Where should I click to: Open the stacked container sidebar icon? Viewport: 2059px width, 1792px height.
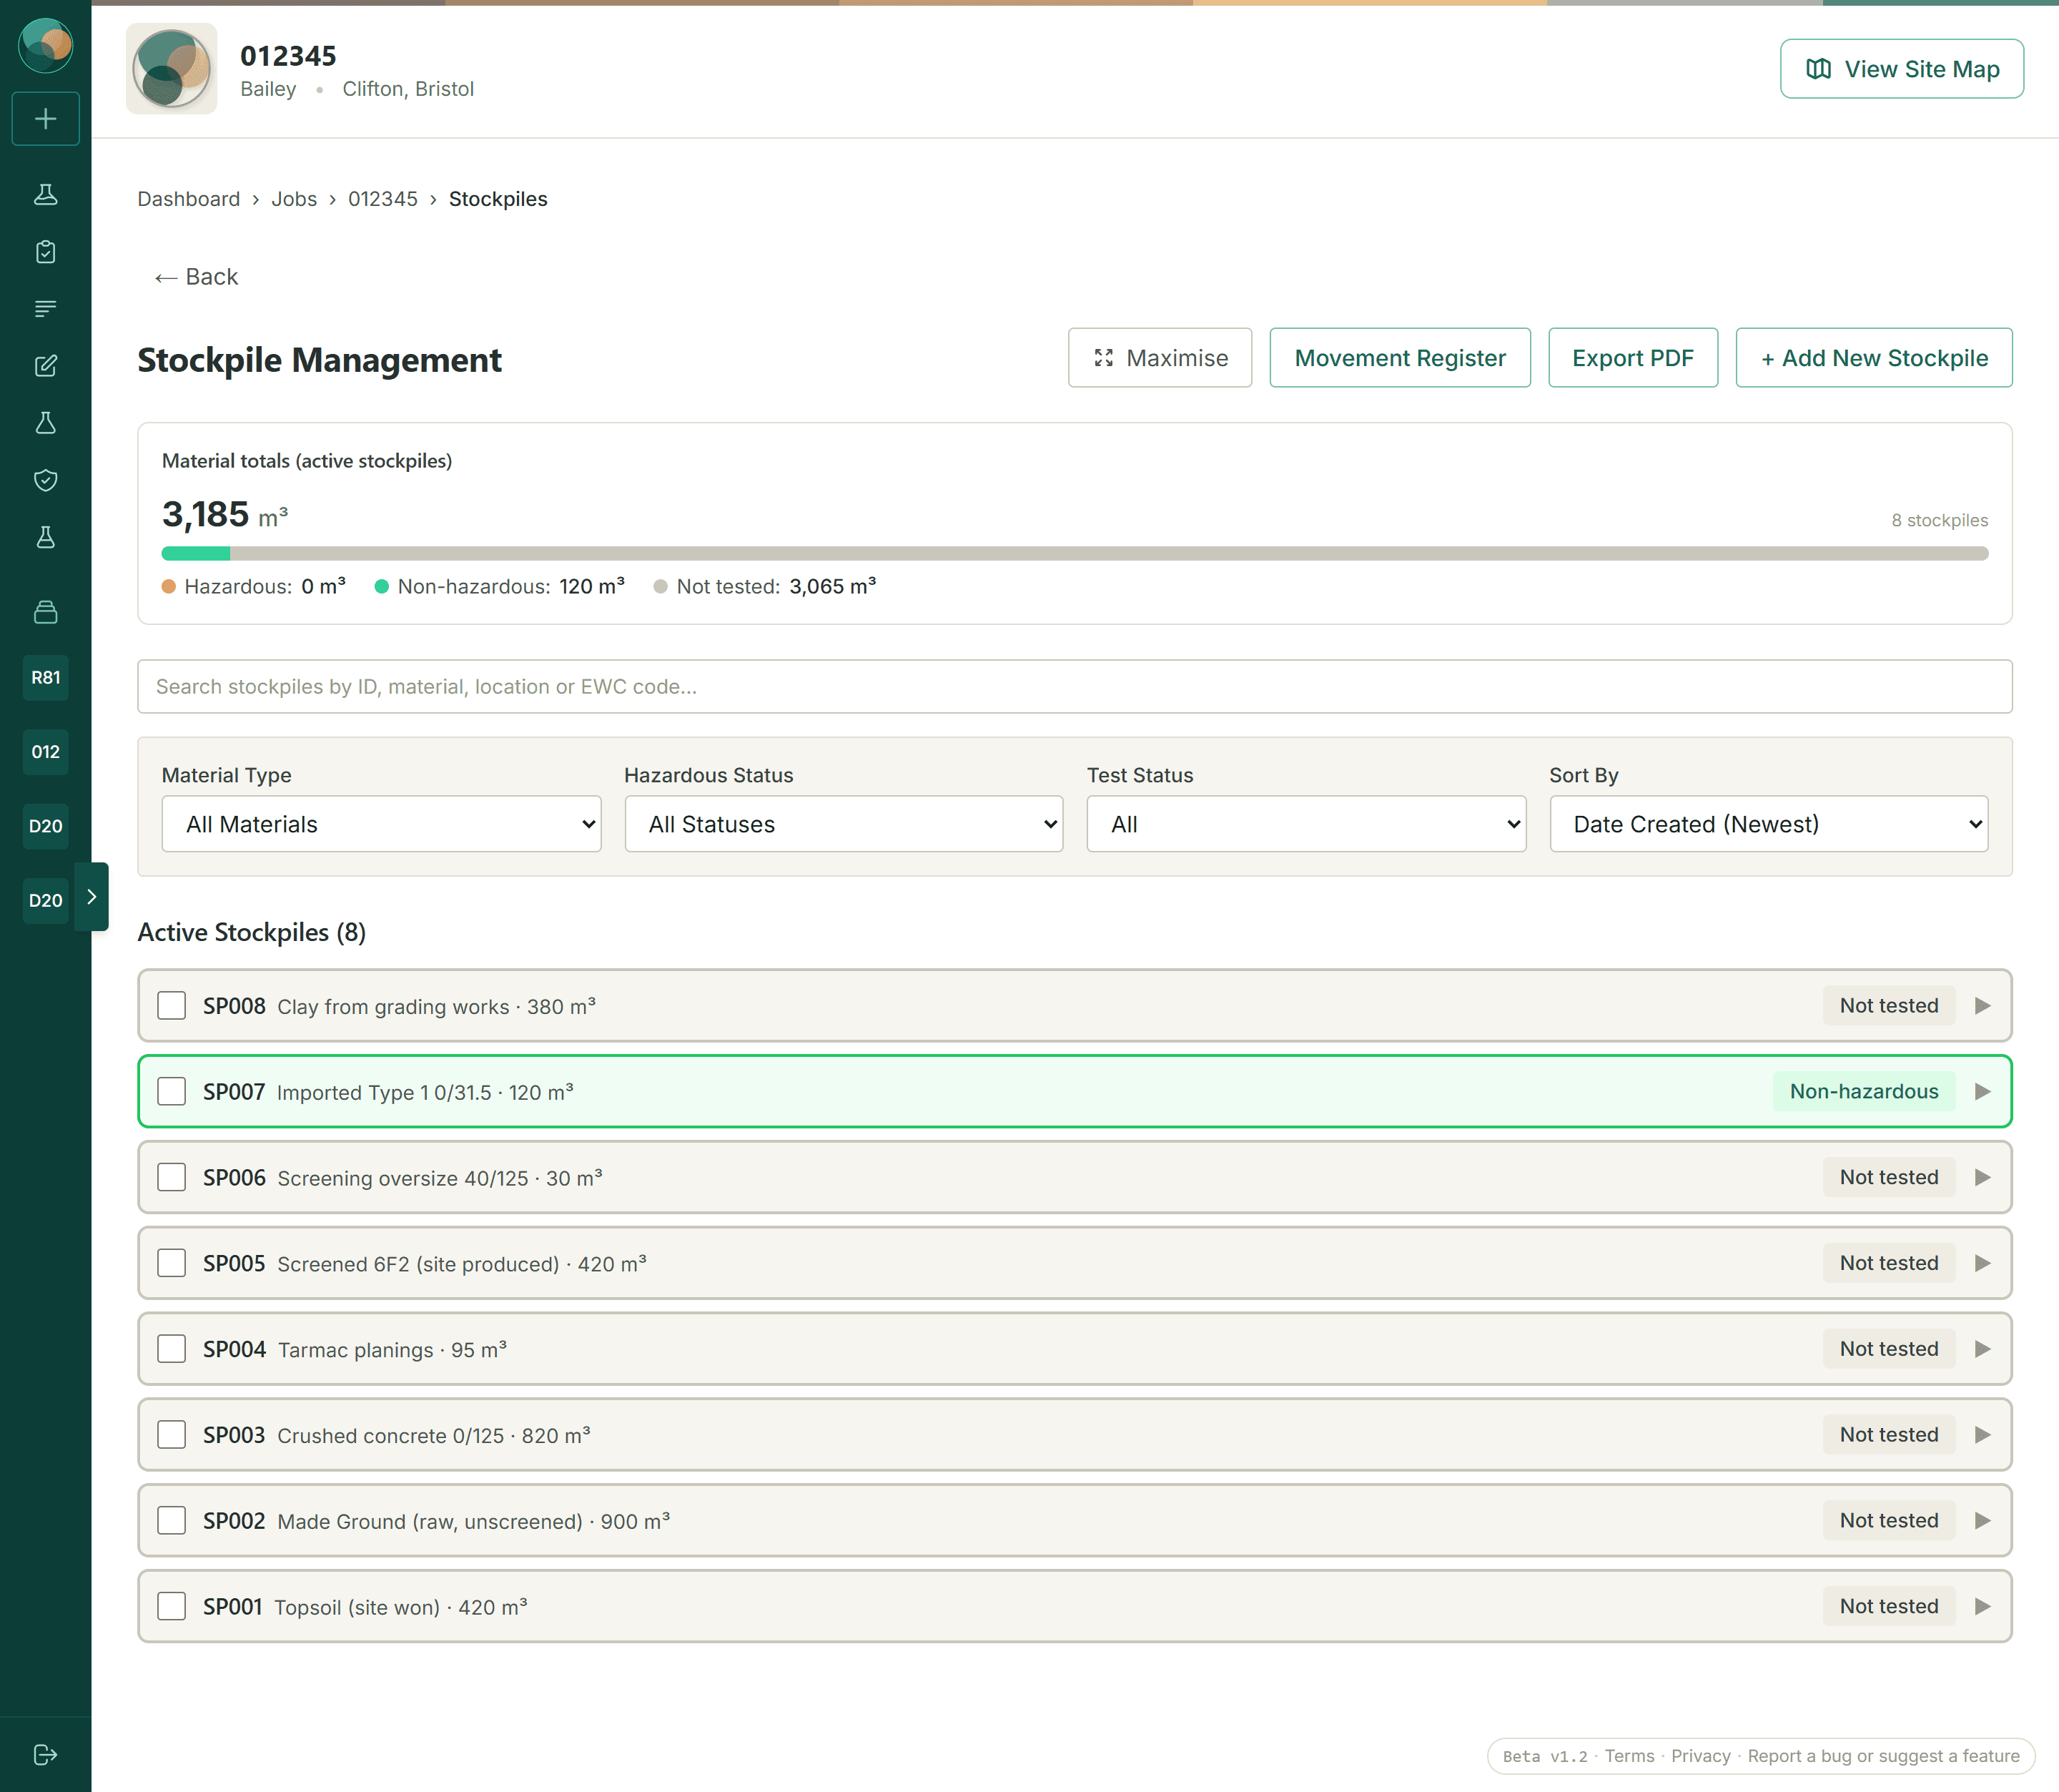click(x=45, y=612)
